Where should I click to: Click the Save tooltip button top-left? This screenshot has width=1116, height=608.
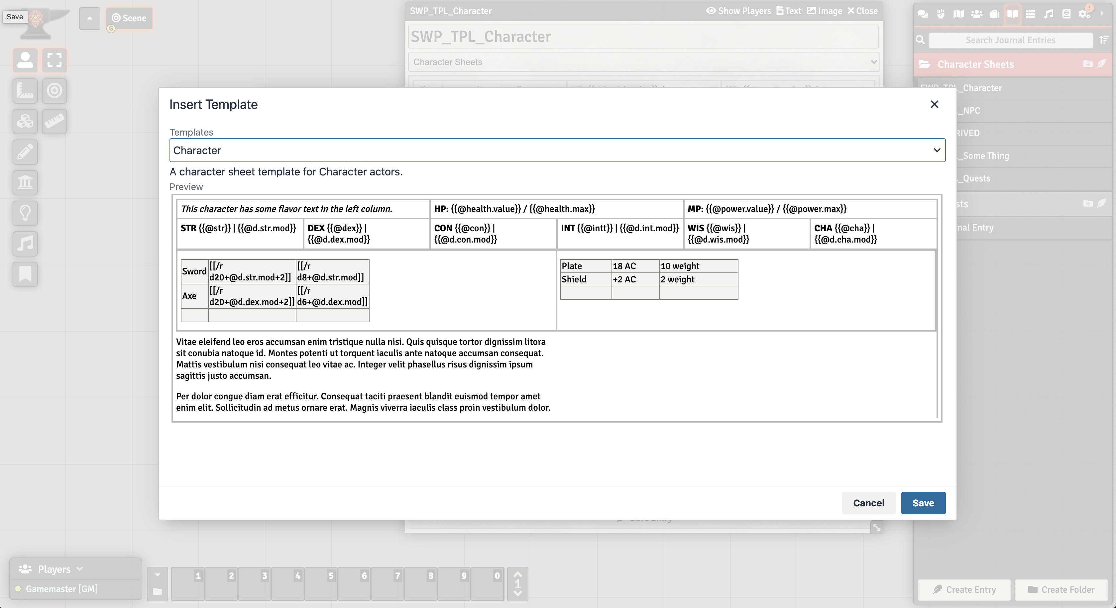click(15, 17)
